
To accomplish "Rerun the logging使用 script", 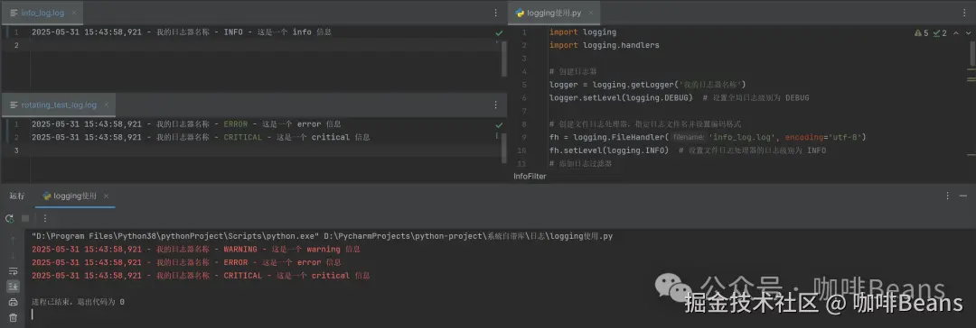I will coord(9,219).
